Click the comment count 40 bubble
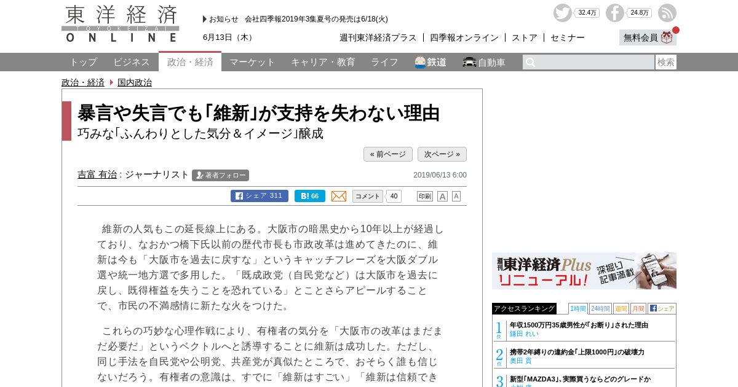 tap(394, 196)
